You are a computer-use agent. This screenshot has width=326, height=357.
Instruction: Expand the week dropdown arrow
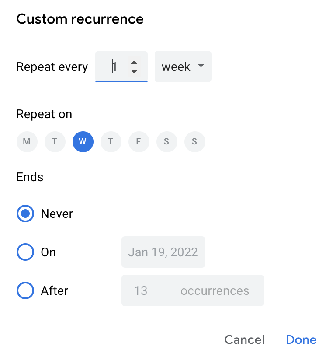pos(201,66)
